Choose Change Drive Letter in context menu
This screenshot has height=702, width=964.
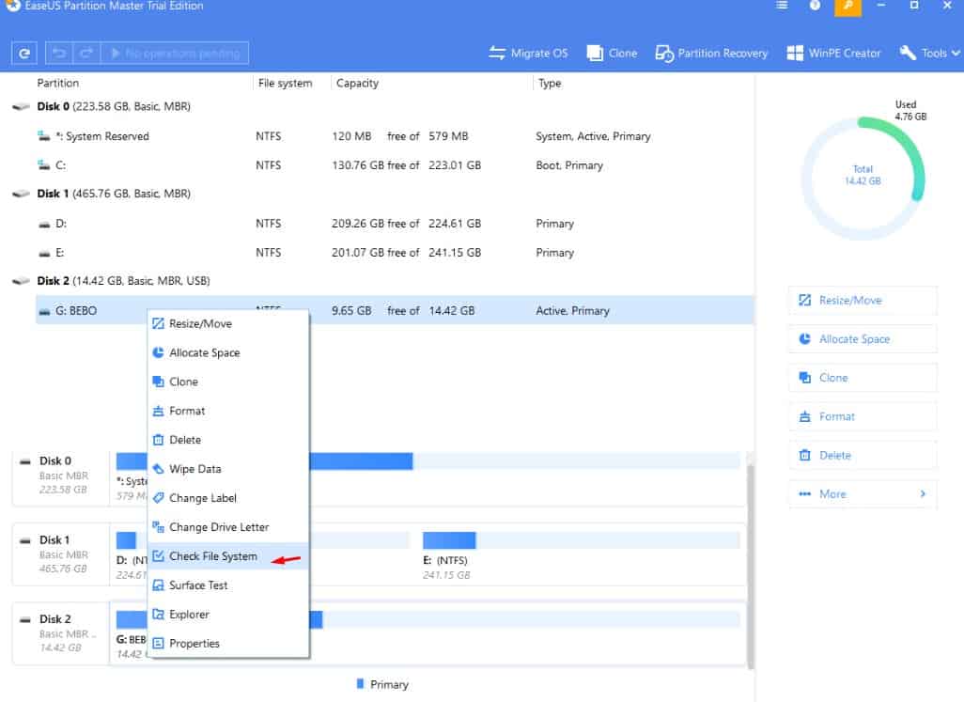point(228,527)
